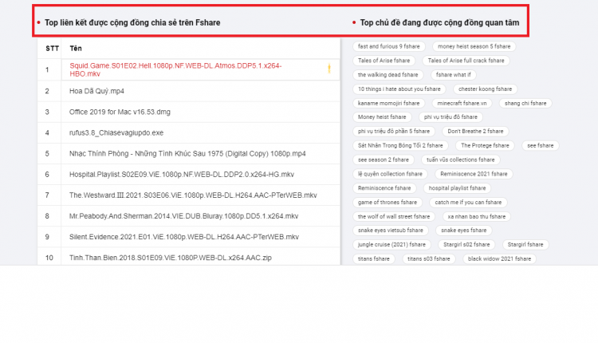Select tag Tales of Arise fshare

(384, 61)
